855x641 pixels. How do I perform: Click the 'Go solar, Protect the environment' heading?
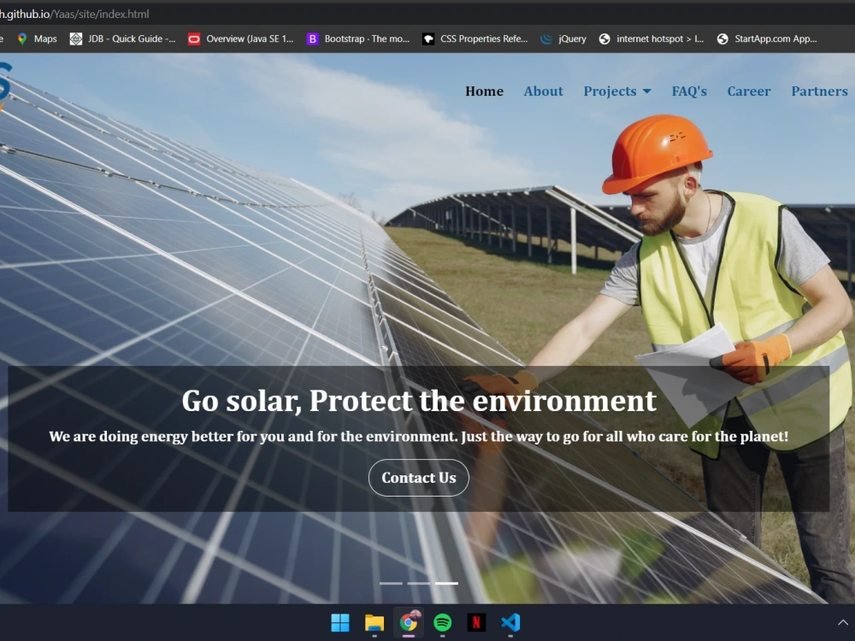click(419, 401)
